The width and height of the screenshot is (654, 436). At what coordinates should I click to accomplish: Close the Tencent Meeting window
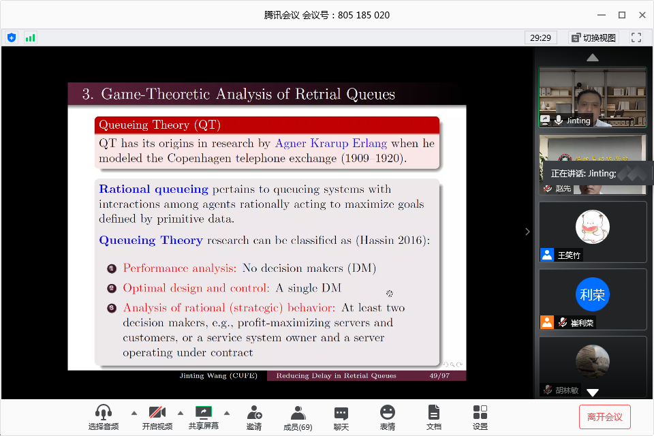pos(642,15)
